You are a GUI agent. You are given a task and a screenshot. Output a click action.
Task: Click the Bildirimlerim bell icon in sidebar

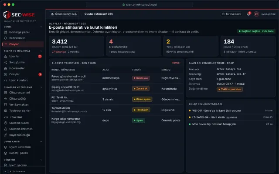6,38
